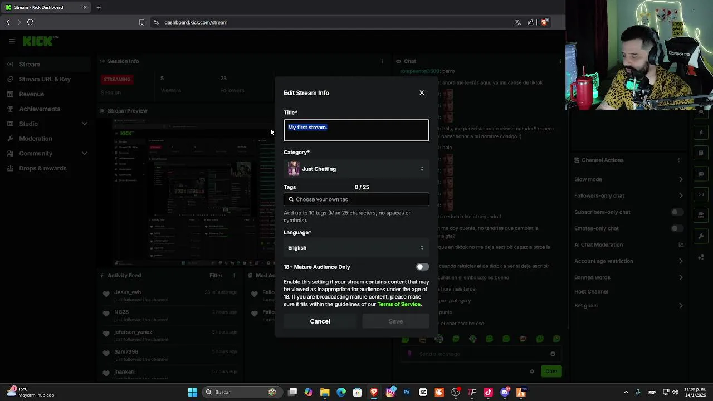Click the document icon in right toolbar
This screenshot has width=713, height=401.
(x=701, y=153)
